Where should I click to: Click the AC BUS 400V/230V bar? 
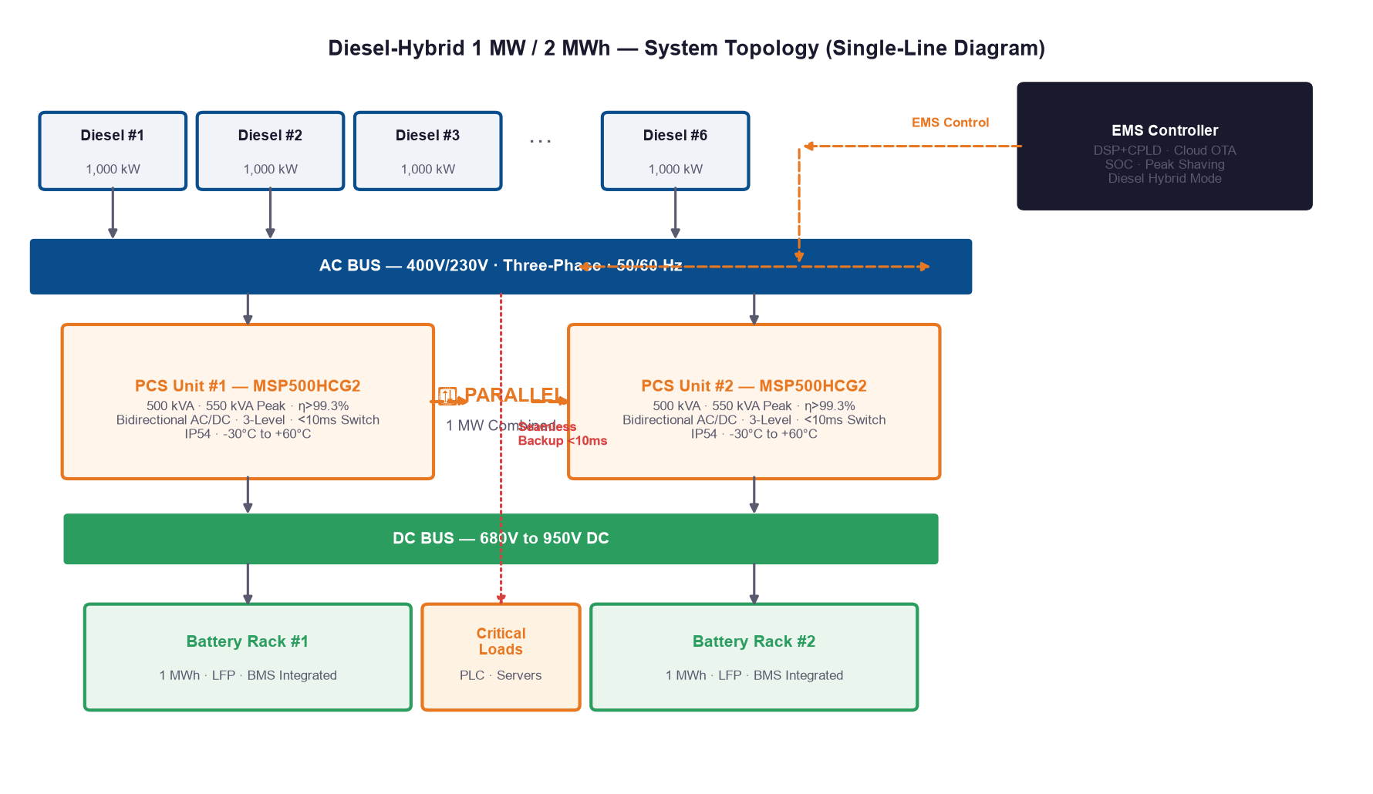(x=501, y=267)
